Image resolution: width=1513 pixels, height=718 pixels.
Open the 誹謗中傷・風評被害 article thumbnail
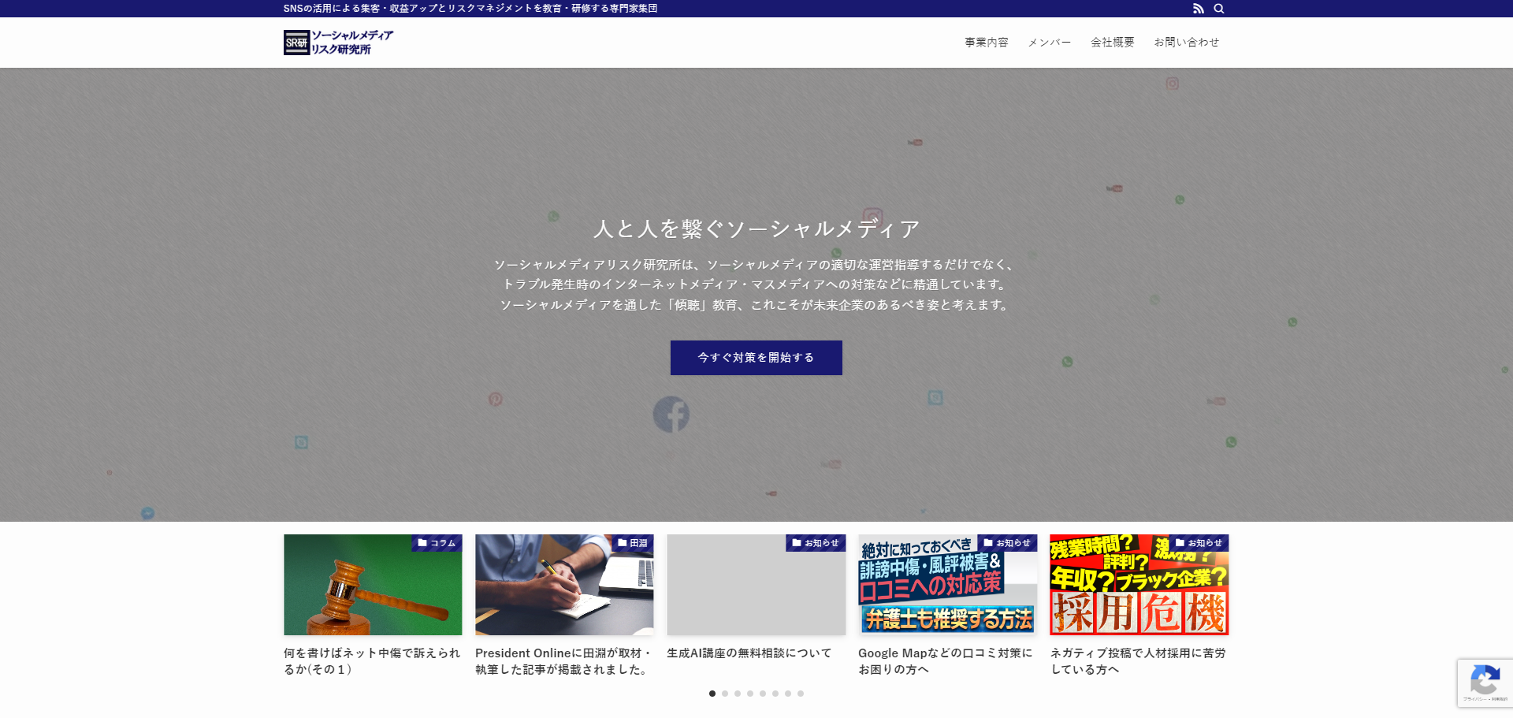point(947,585)
